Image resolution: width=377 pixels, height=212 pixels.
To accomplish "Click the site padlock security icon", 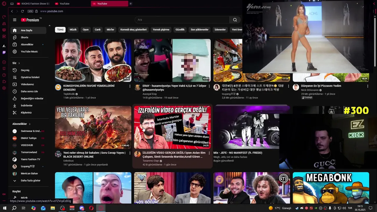I will tap(37, 11).
